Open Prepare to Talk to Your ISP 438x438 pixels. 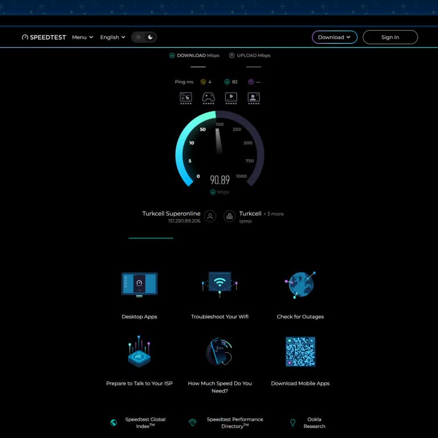coord(139,383)
